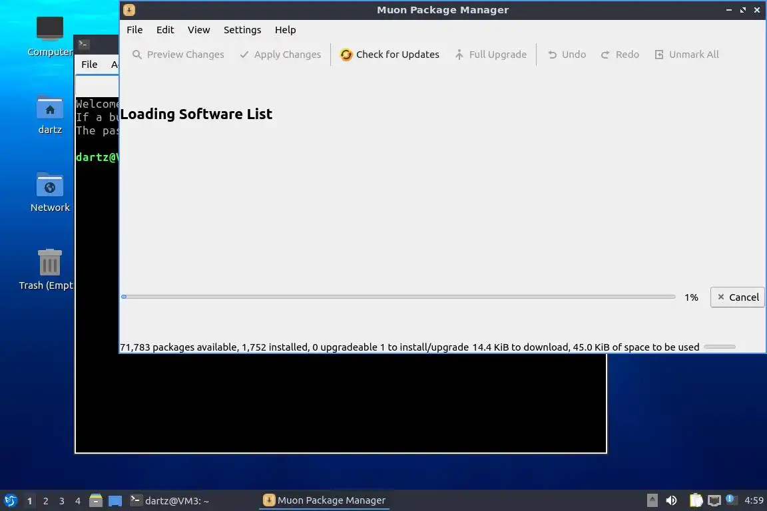Click Muon Package Manager taskbar entry
The image size is (767, 511).
[324, 500]
